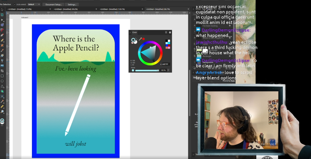Select the Zoom magnifier tool

tap(2, 112)
